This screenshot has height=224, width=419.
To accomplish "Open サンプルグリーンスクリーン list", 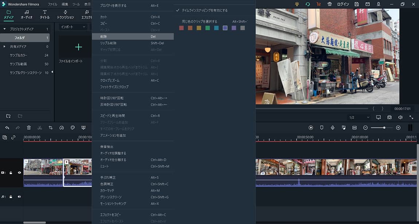I will click(25, 72).
